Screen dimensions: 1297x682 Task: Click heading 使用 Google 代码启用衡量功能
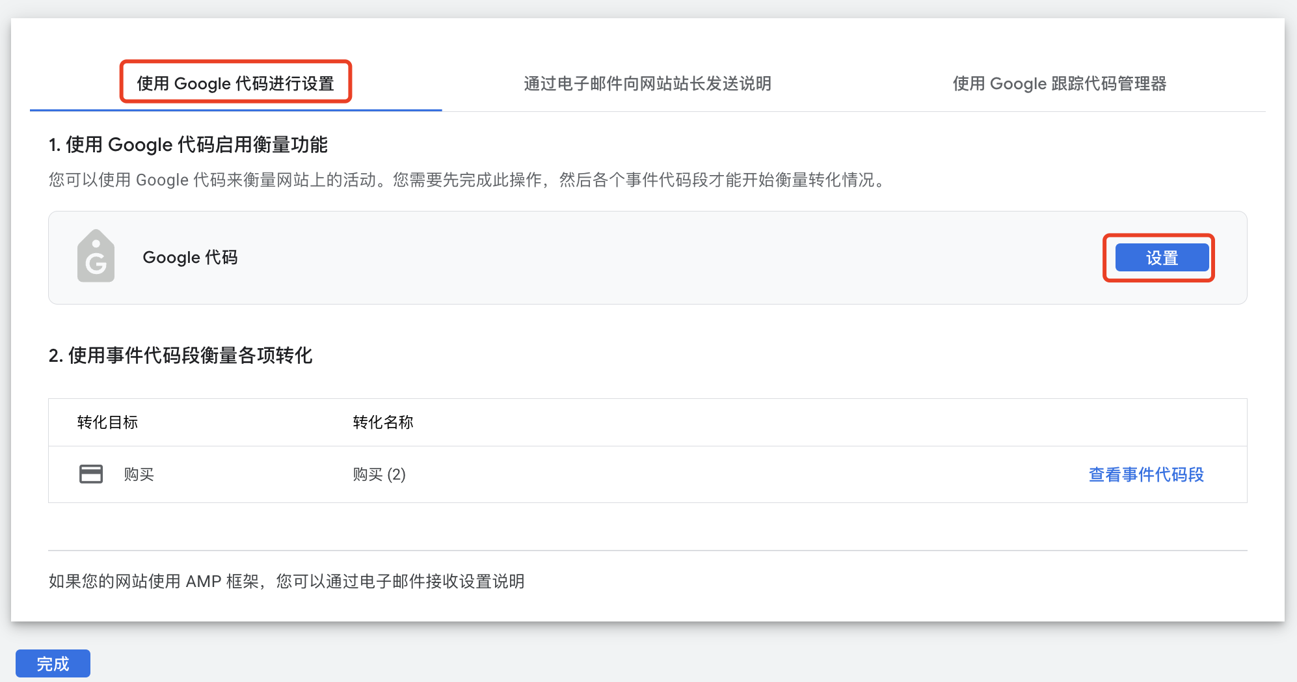[x=188, y=144]
